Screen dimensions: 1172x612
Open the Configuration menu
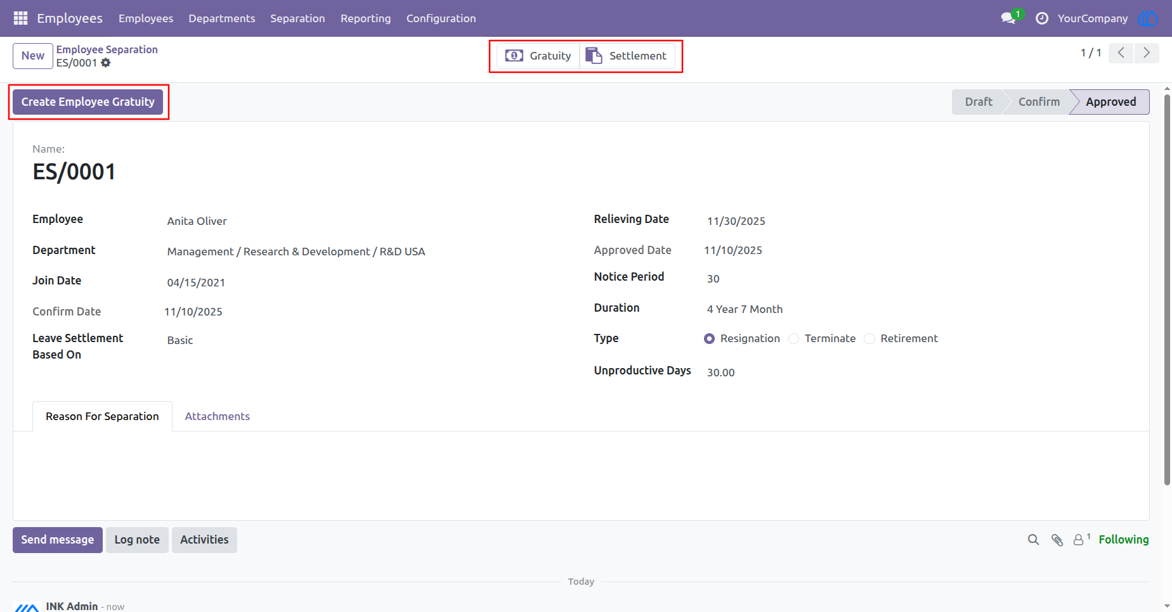click(x=441, y=18)
